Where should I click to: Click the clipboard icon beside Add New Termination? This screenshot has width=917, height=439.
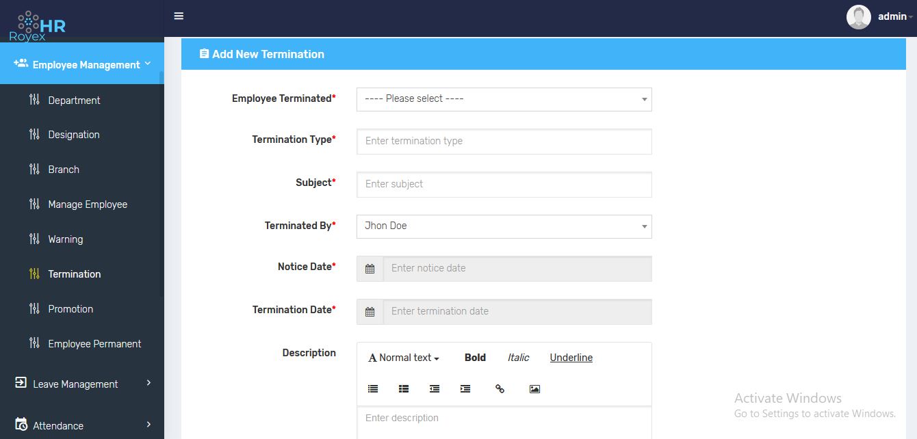[204, 53]
